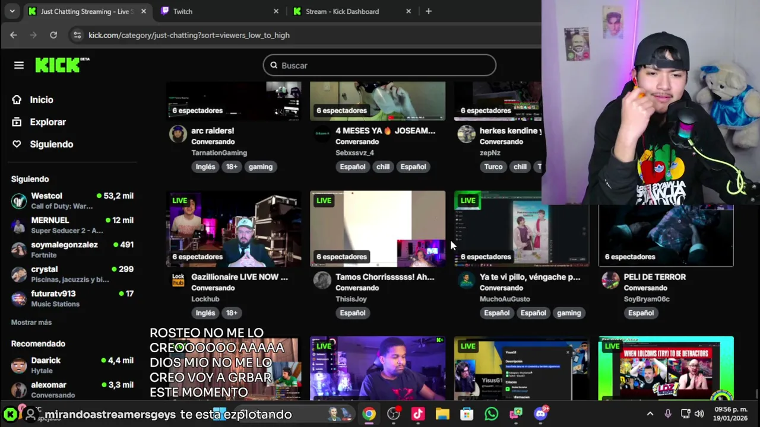Open File Explorer from taskbar
The image size is (760, 427).
coord(442,414)
